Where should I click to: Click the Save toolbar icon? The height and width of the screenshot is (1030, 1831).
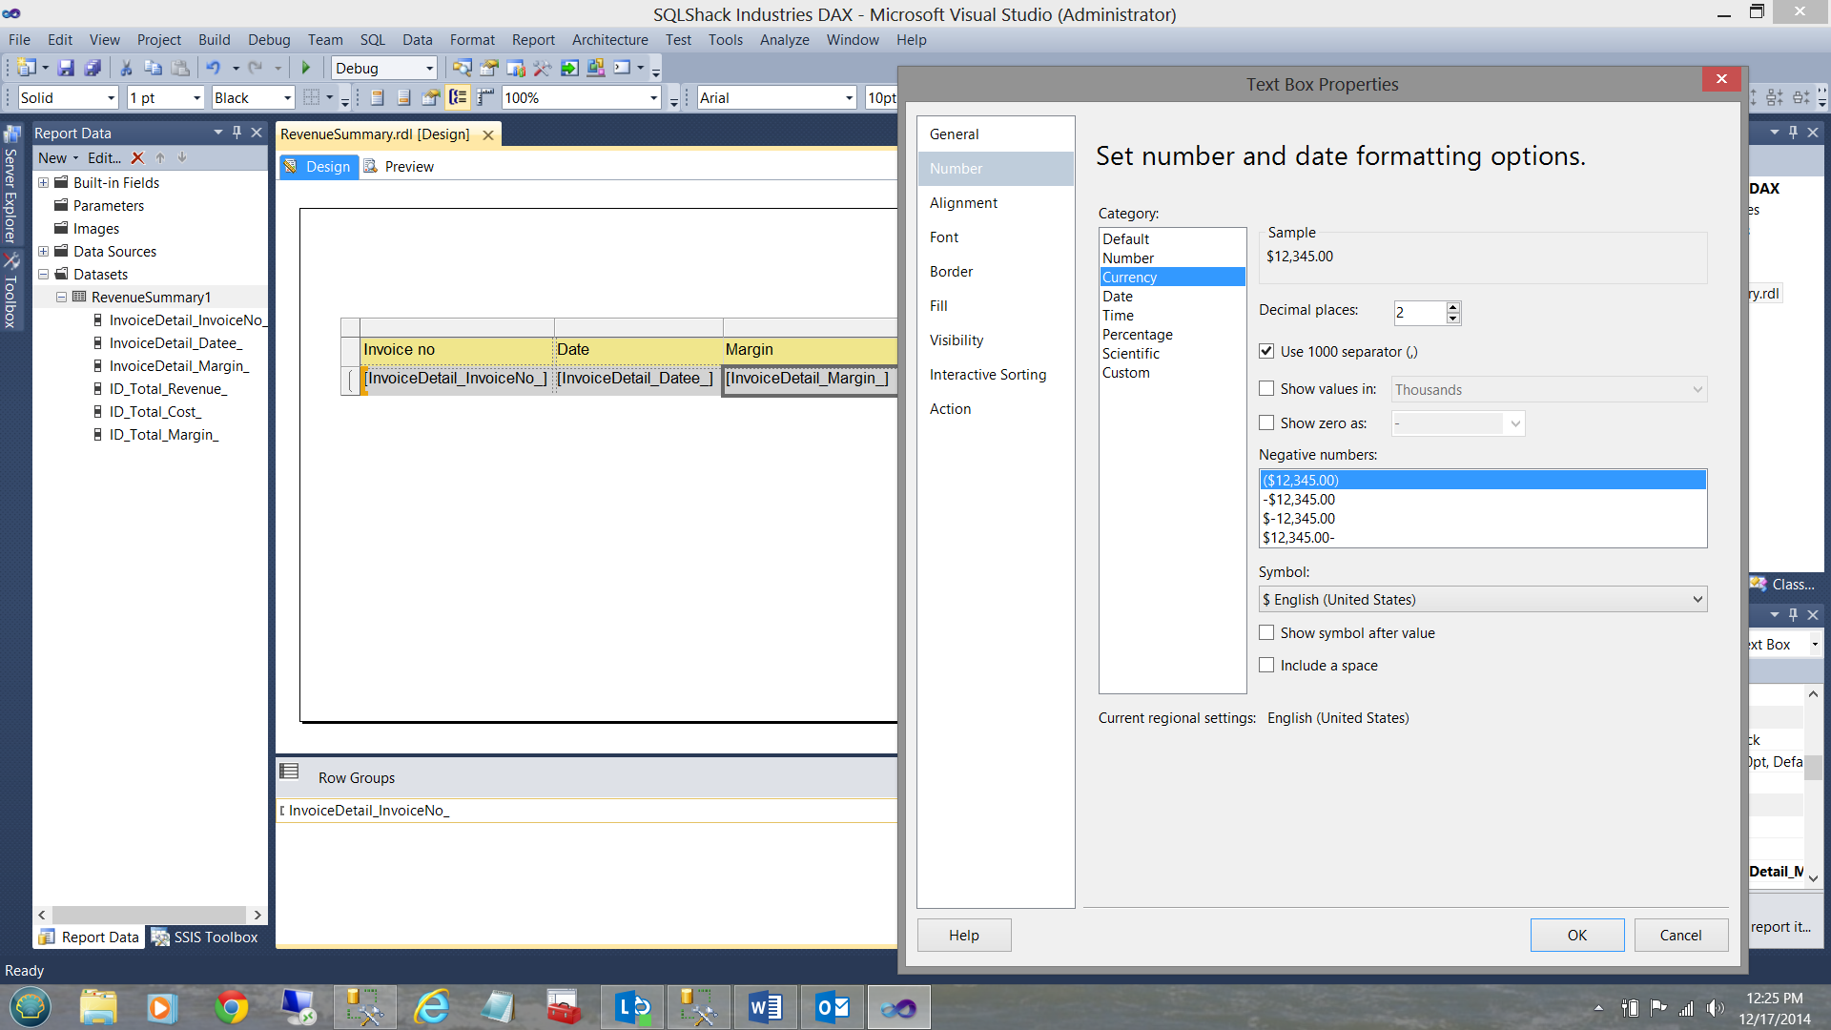(x=66, y=68)
